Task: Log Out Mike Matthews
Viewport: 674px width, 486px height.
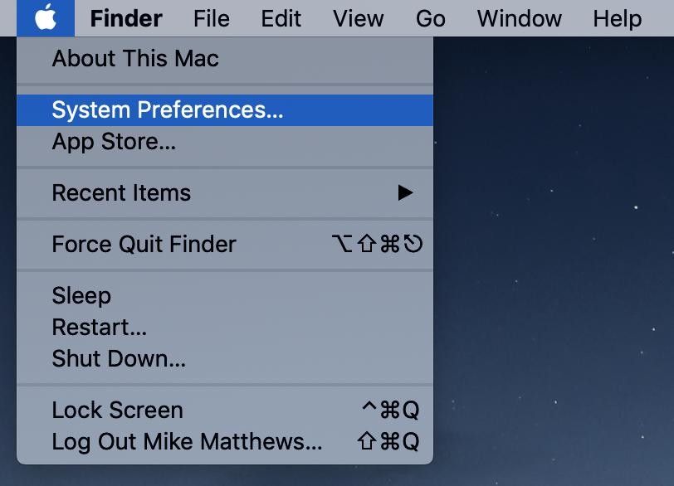Action: (187, 442)
